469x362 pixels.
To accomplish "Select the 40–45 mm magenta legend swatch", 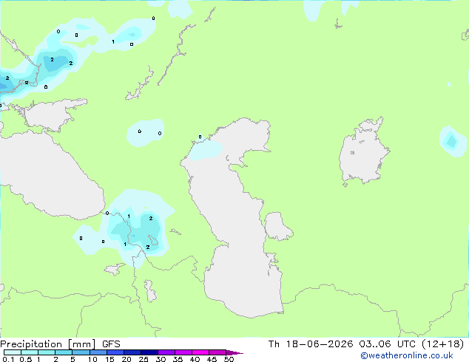I will 200,352.
